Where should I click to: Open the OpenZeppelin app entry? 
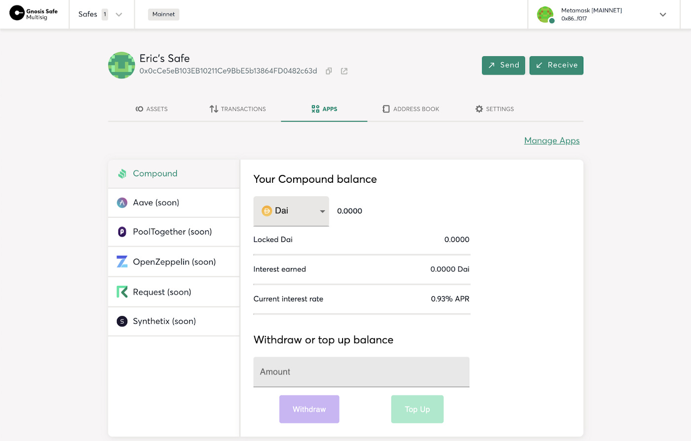pyautogui.click(x=173, y=262)
